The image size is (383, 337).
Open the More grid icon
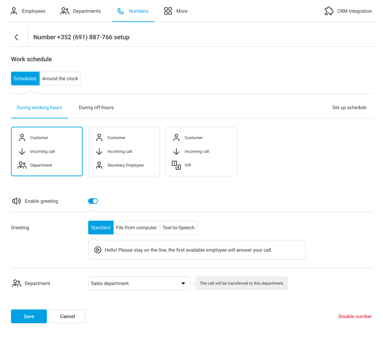[x=168, y=11]
